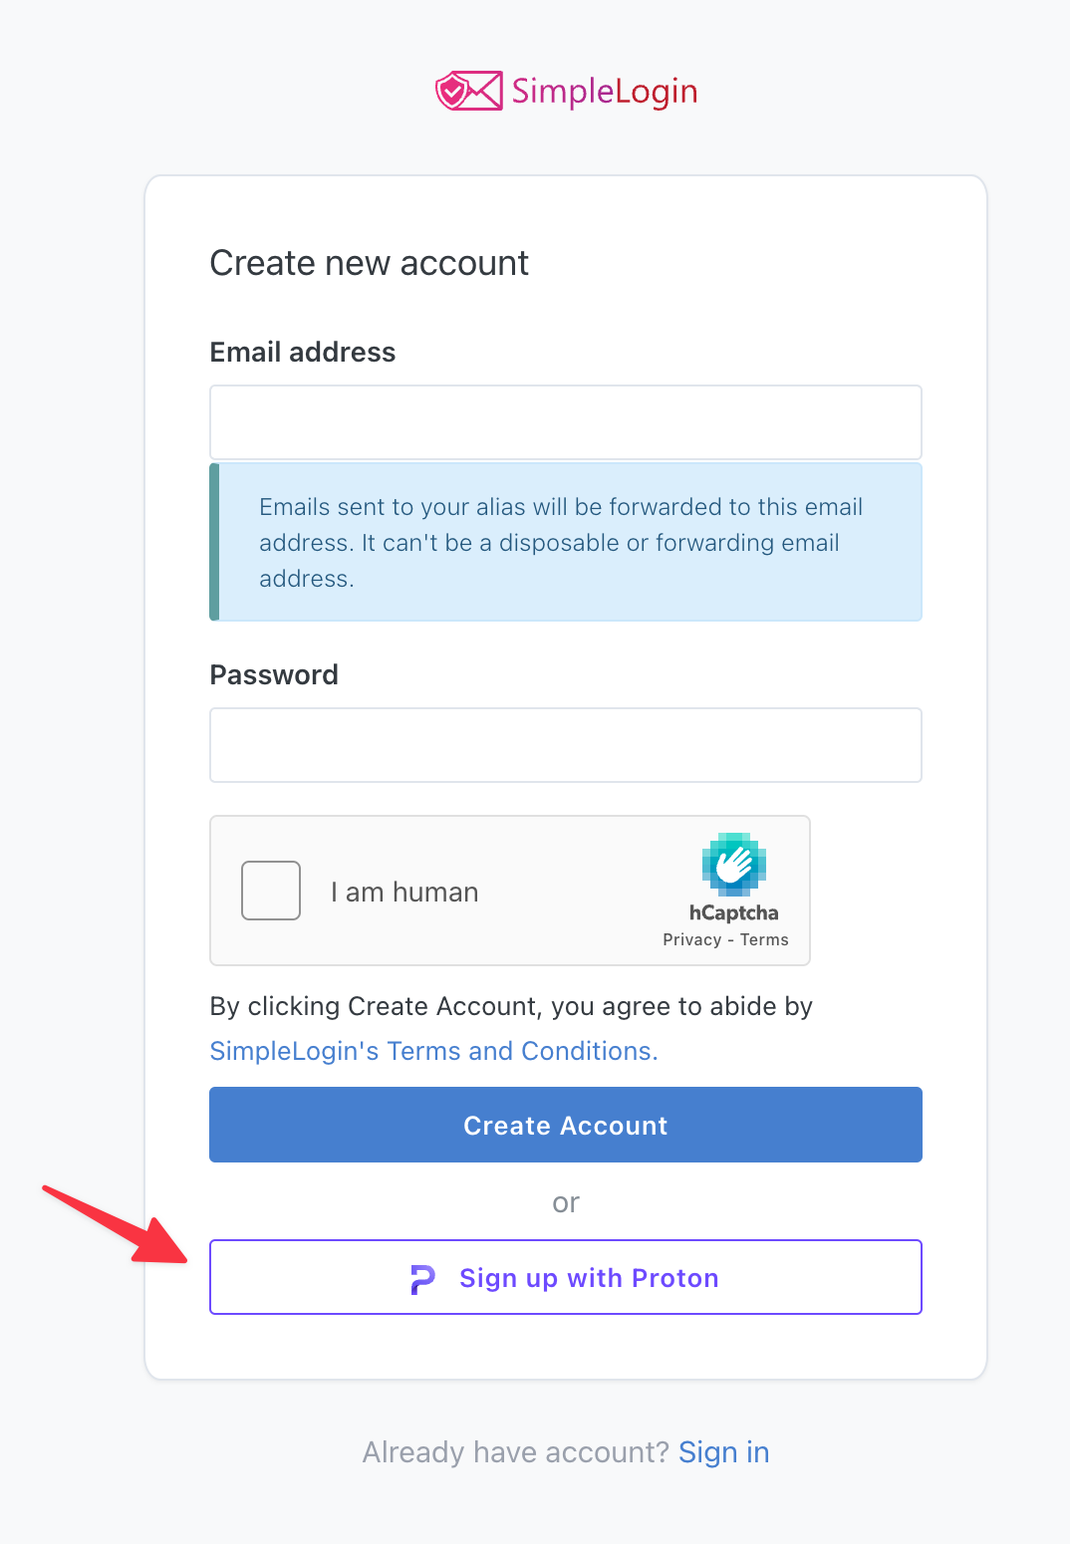Click the purple Proton P logo icon
This screenshot has height=1544, width=1070.
[422, 1279]
